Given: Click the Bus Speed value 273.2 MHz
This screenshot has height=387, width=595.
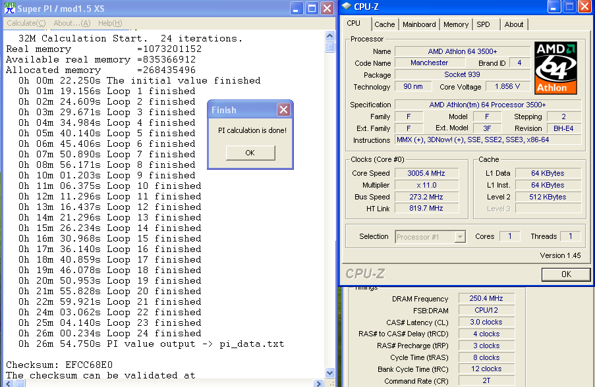Looking at the screenshot, I should (x=426, y=197).
